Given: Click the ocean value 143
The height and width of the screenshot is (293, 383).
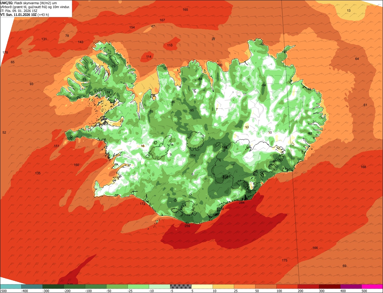Looking at the screenshot, I should pos(80,42).
